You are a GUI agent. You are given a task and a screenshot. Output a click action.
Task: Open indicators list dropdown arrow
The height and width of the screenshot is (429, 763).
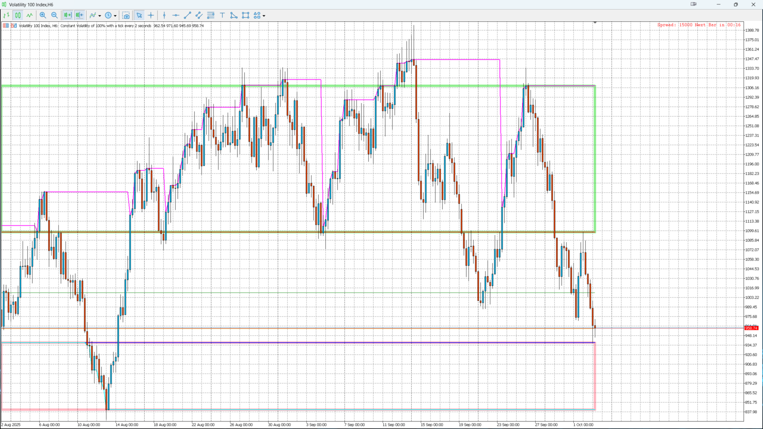coord(100,16)
